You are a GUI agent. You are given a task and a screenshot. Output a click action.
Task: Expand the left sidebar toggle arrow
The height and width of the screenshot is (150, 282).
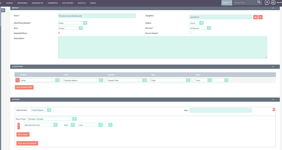[3, 11]
